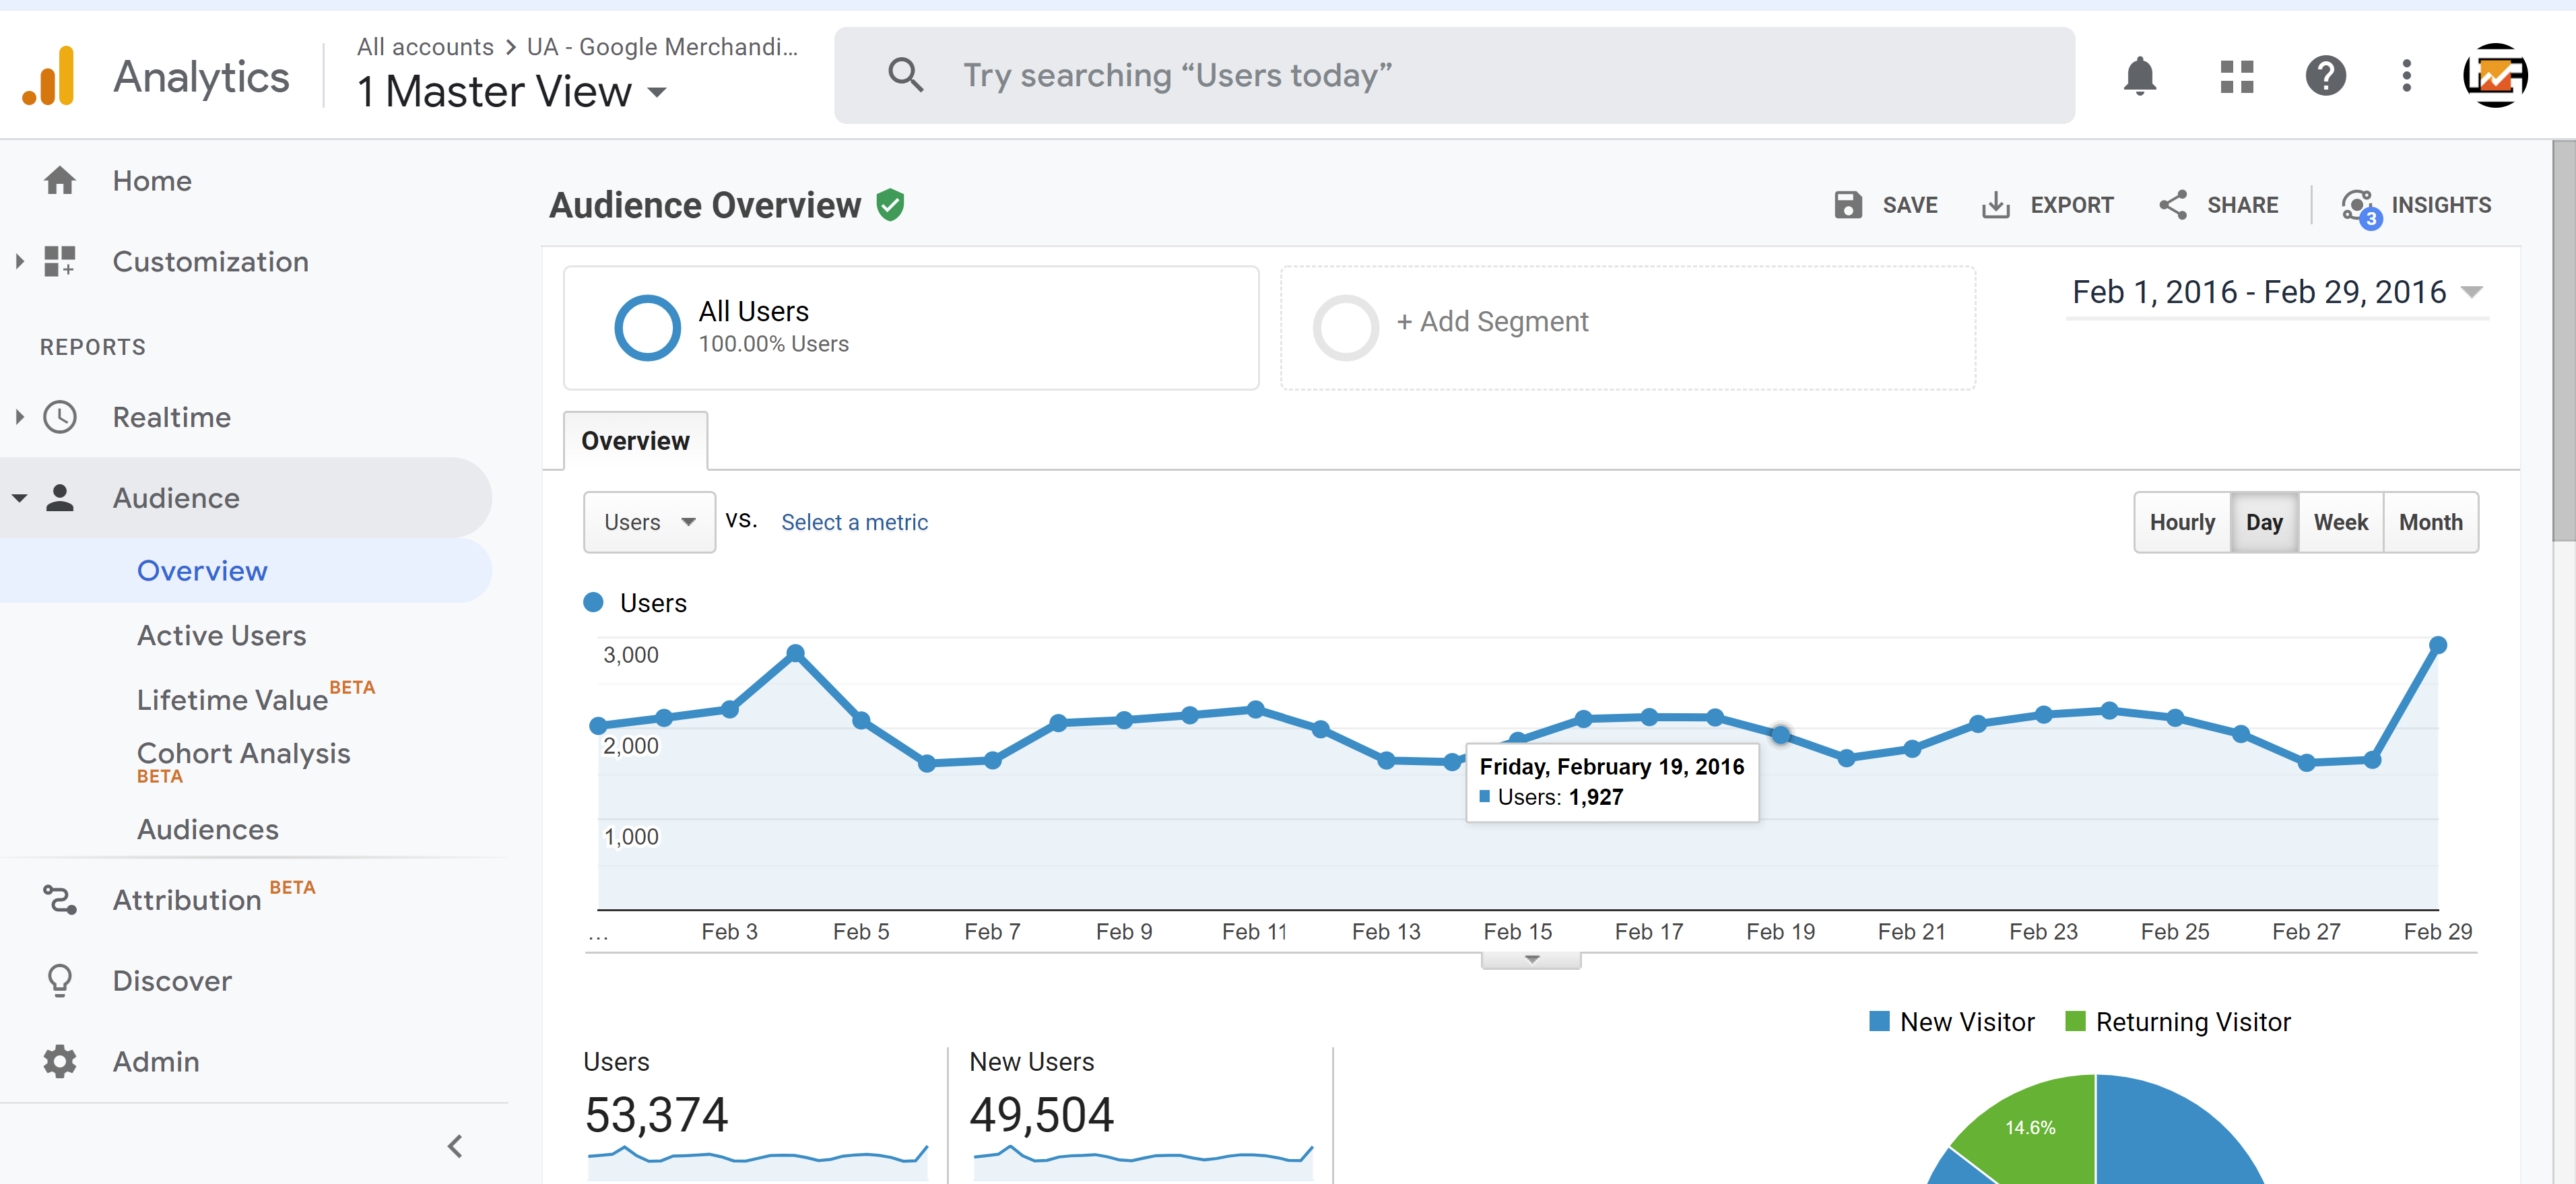Click the empty Add Segment circle

coord(1345,328)
